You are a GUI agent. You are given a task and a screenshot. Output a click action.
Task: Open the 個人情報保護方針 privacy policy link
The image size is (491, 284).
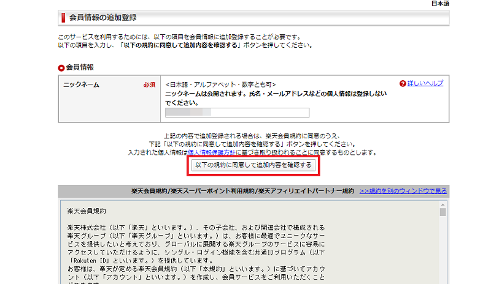209,152
